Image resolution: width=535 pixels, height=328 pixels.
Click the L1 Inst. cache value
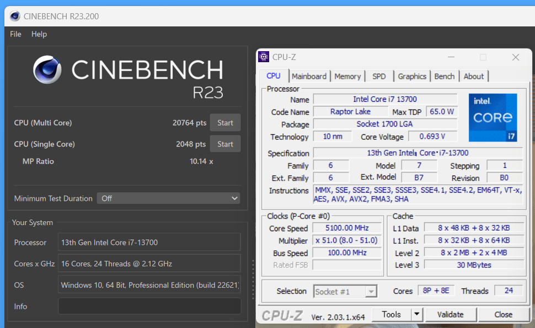coord(474,240)
